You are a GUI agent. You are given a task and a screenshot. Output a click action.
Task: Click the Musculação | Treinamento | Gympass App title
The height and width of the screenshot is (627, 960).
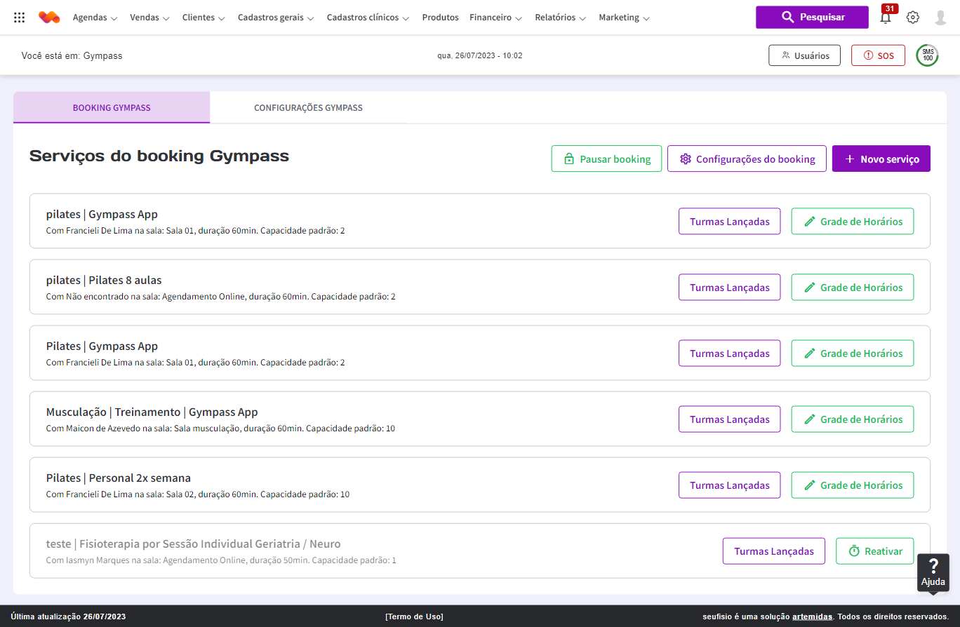(x=152, y=412)
